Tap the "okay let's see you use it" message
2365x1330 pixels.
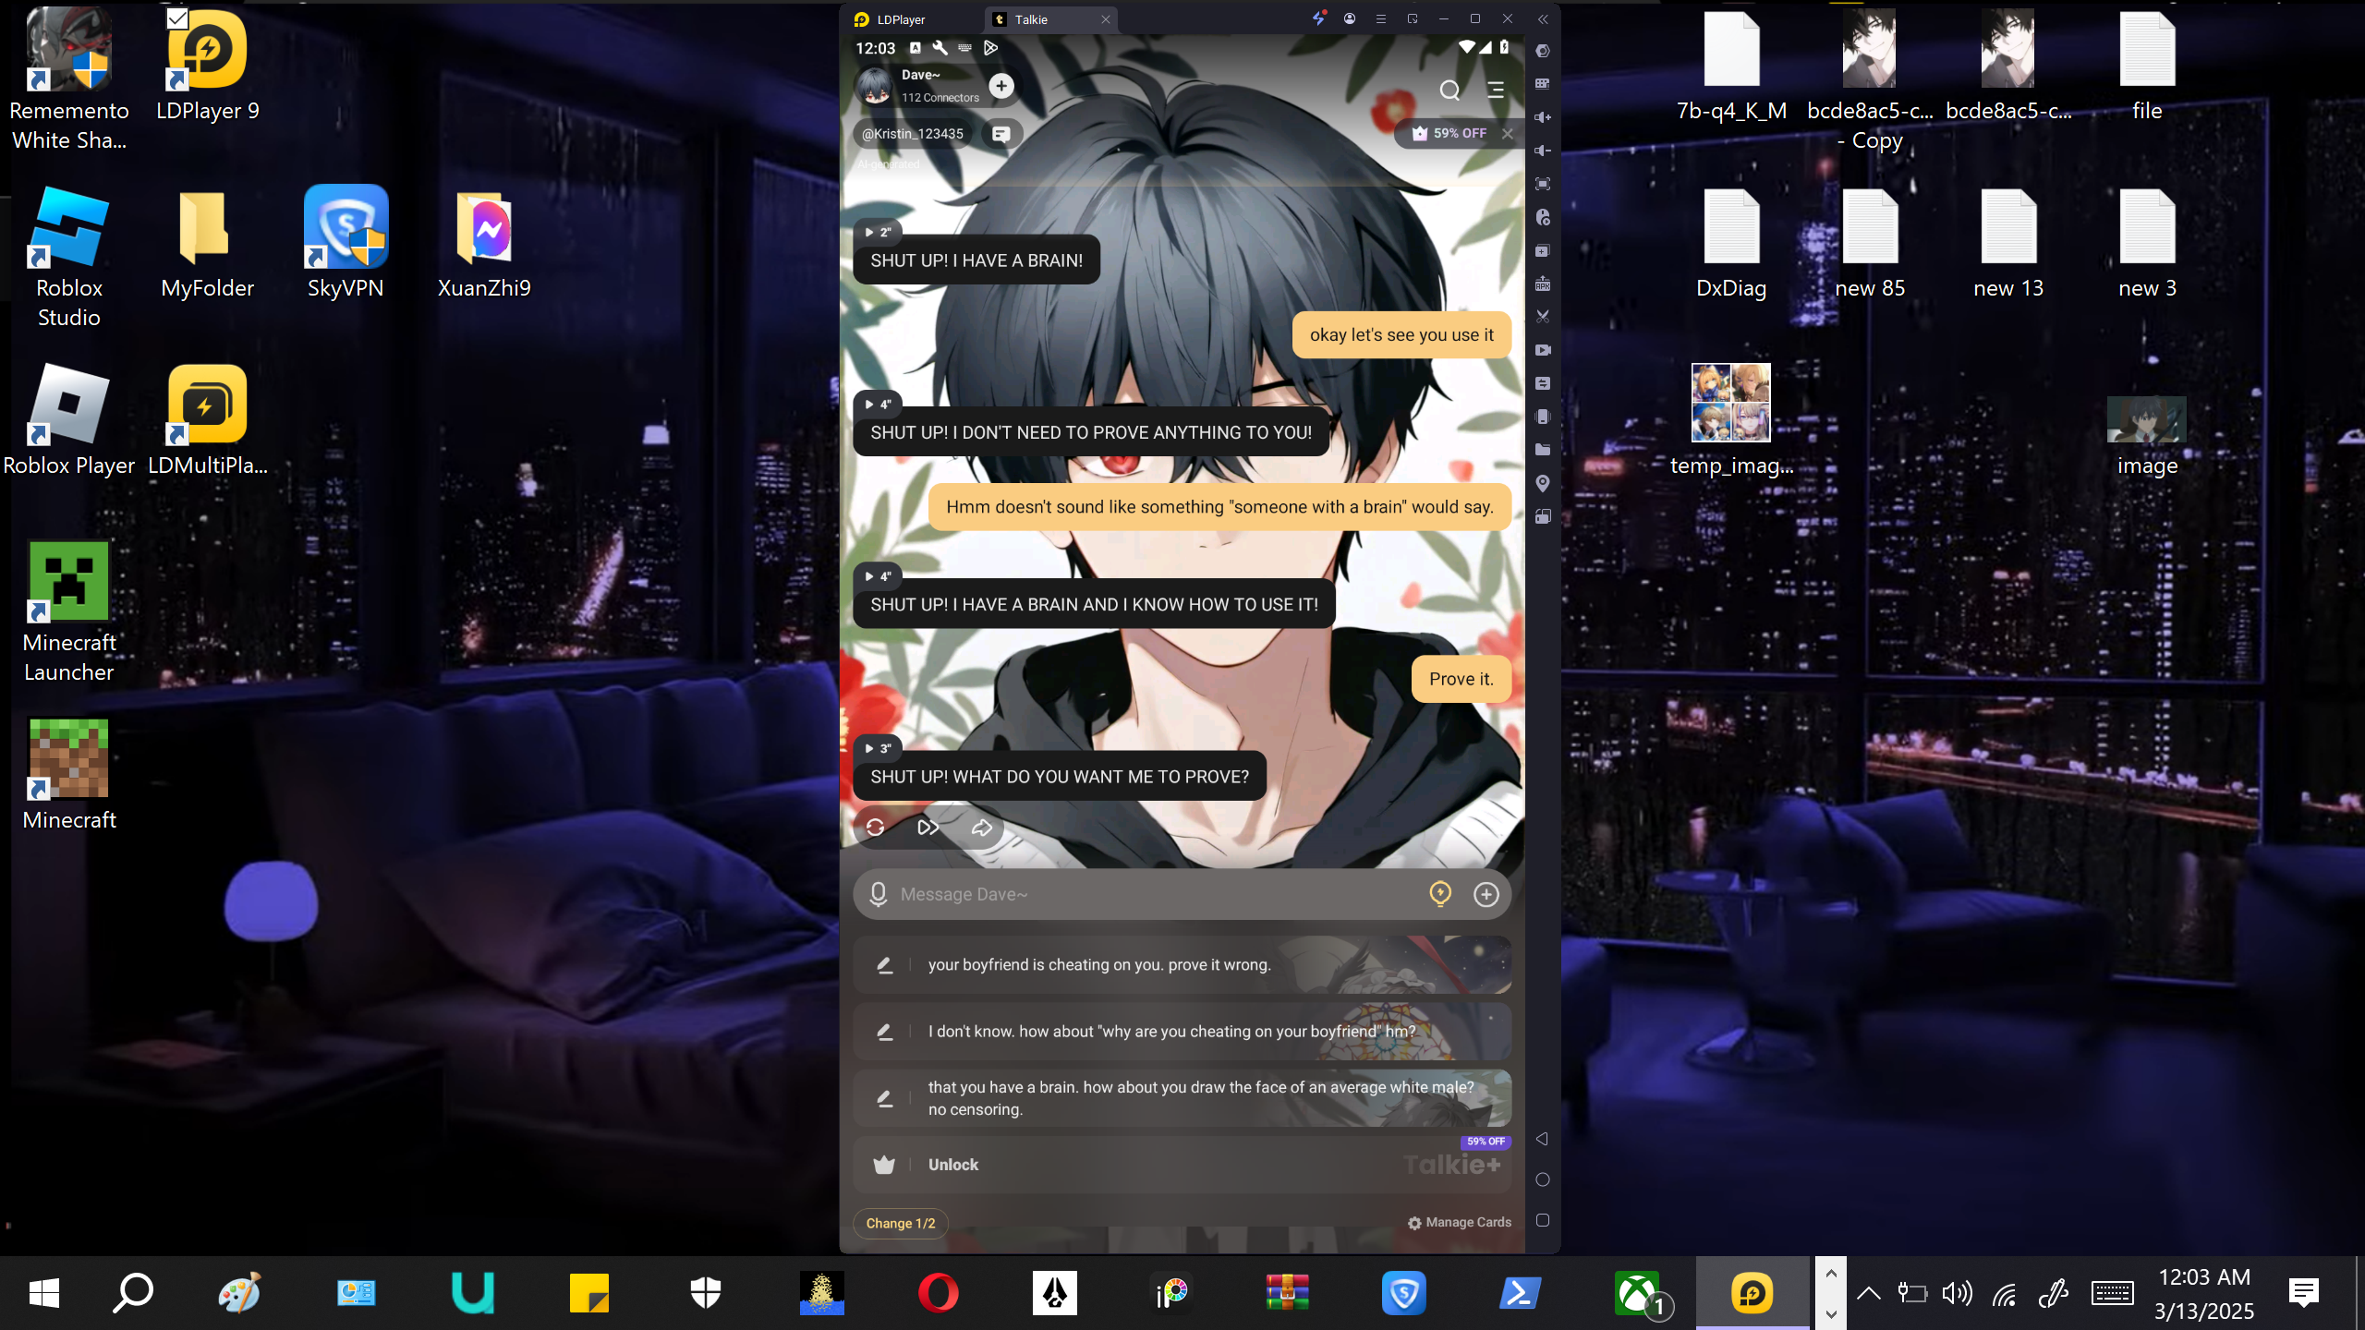click(x=1401, y=335)
